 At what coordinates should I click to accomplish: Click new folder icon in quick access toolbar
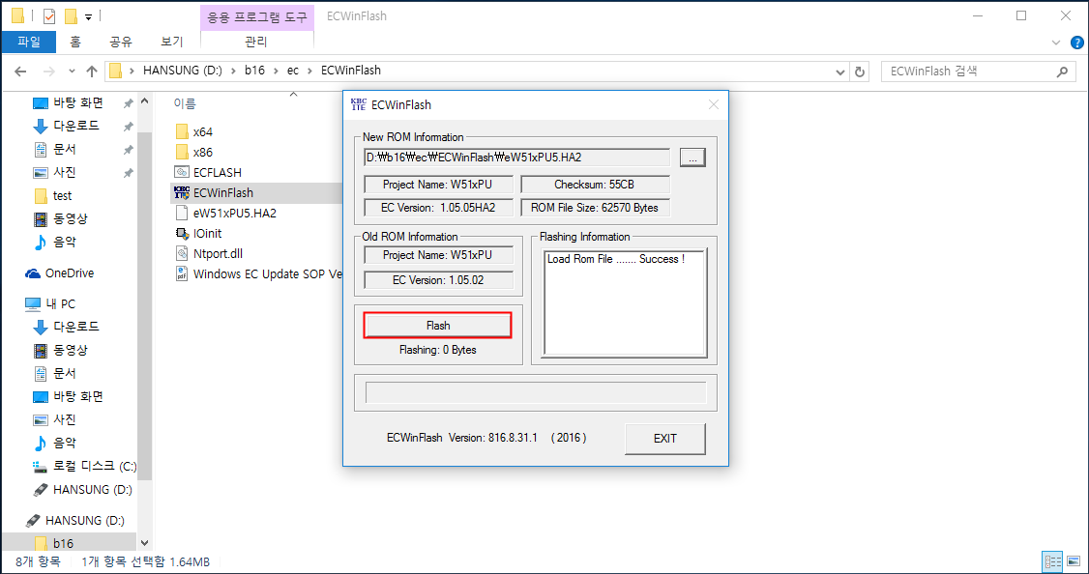click(71, 15)
